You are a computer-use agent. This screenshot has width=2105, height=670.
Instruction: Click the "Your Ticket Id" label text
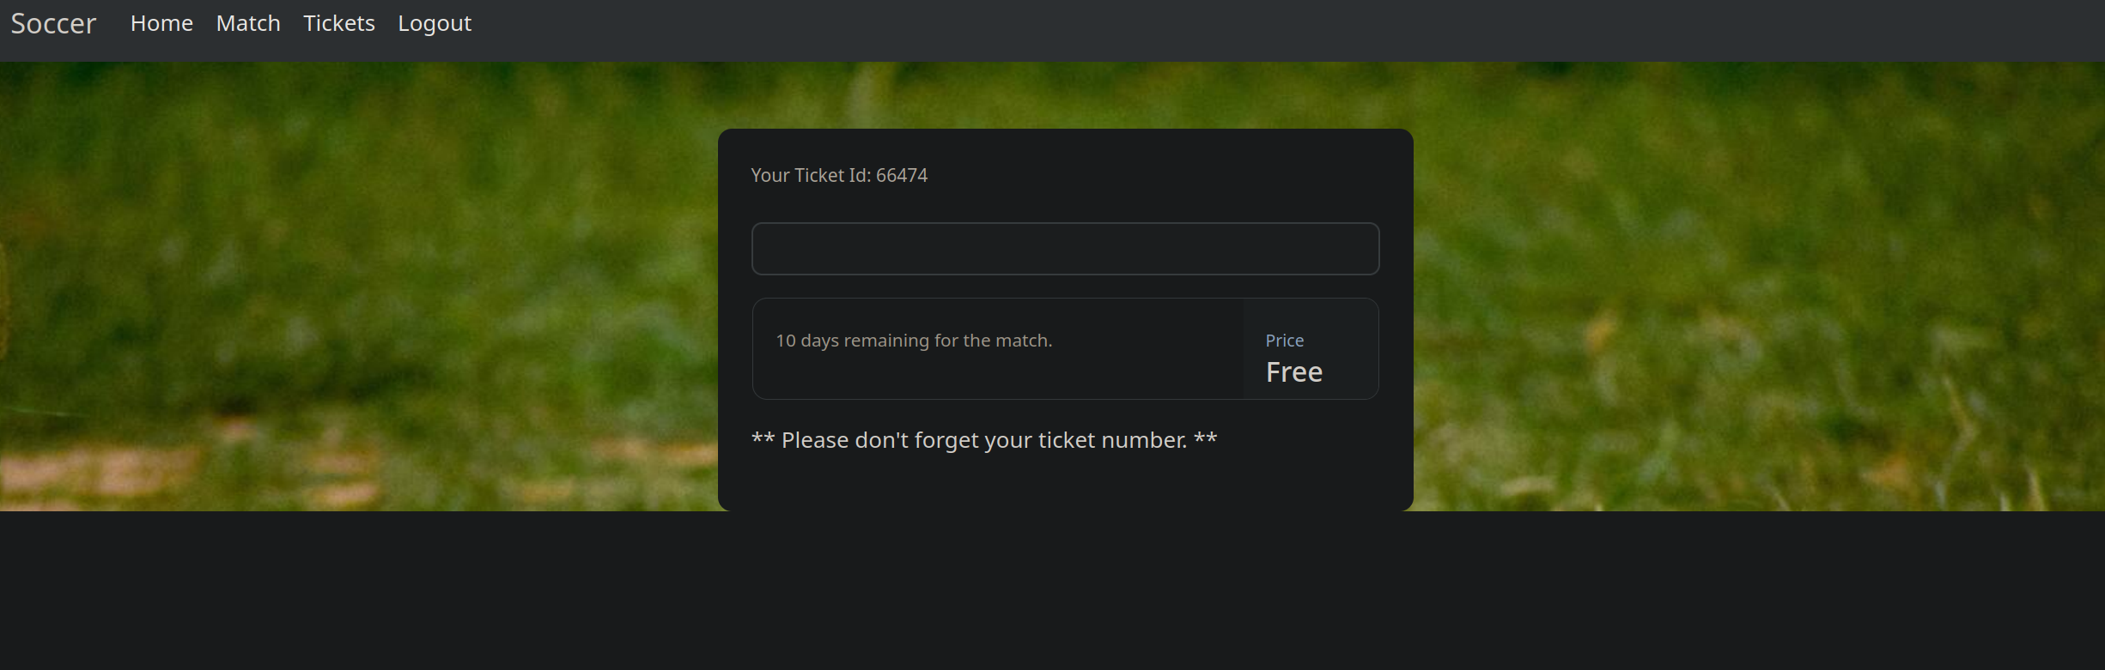point(811,175)
